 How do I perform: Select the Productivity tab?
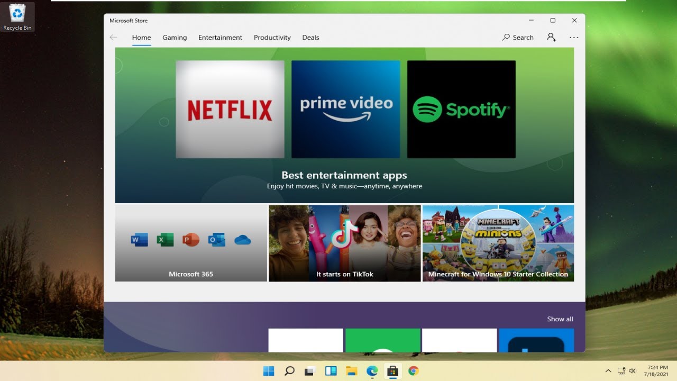click(x=272, y=38)
